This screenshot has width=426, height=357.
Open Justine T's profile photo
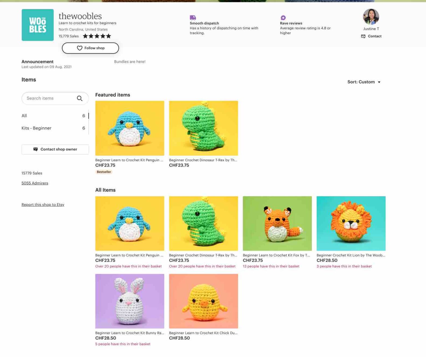371,17
